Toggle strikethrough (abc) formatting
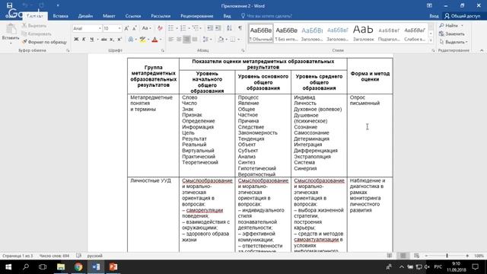Viewport: 487px width, 274px height. click(x=103, y=40)
